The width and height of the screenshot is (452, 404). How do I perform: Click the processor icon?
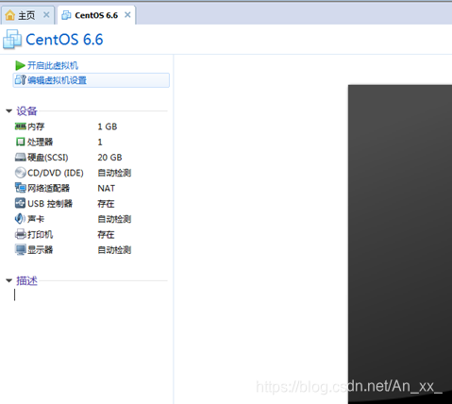point(21,142)
